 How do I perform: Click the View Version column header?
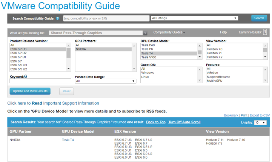(x=217, y=131)
